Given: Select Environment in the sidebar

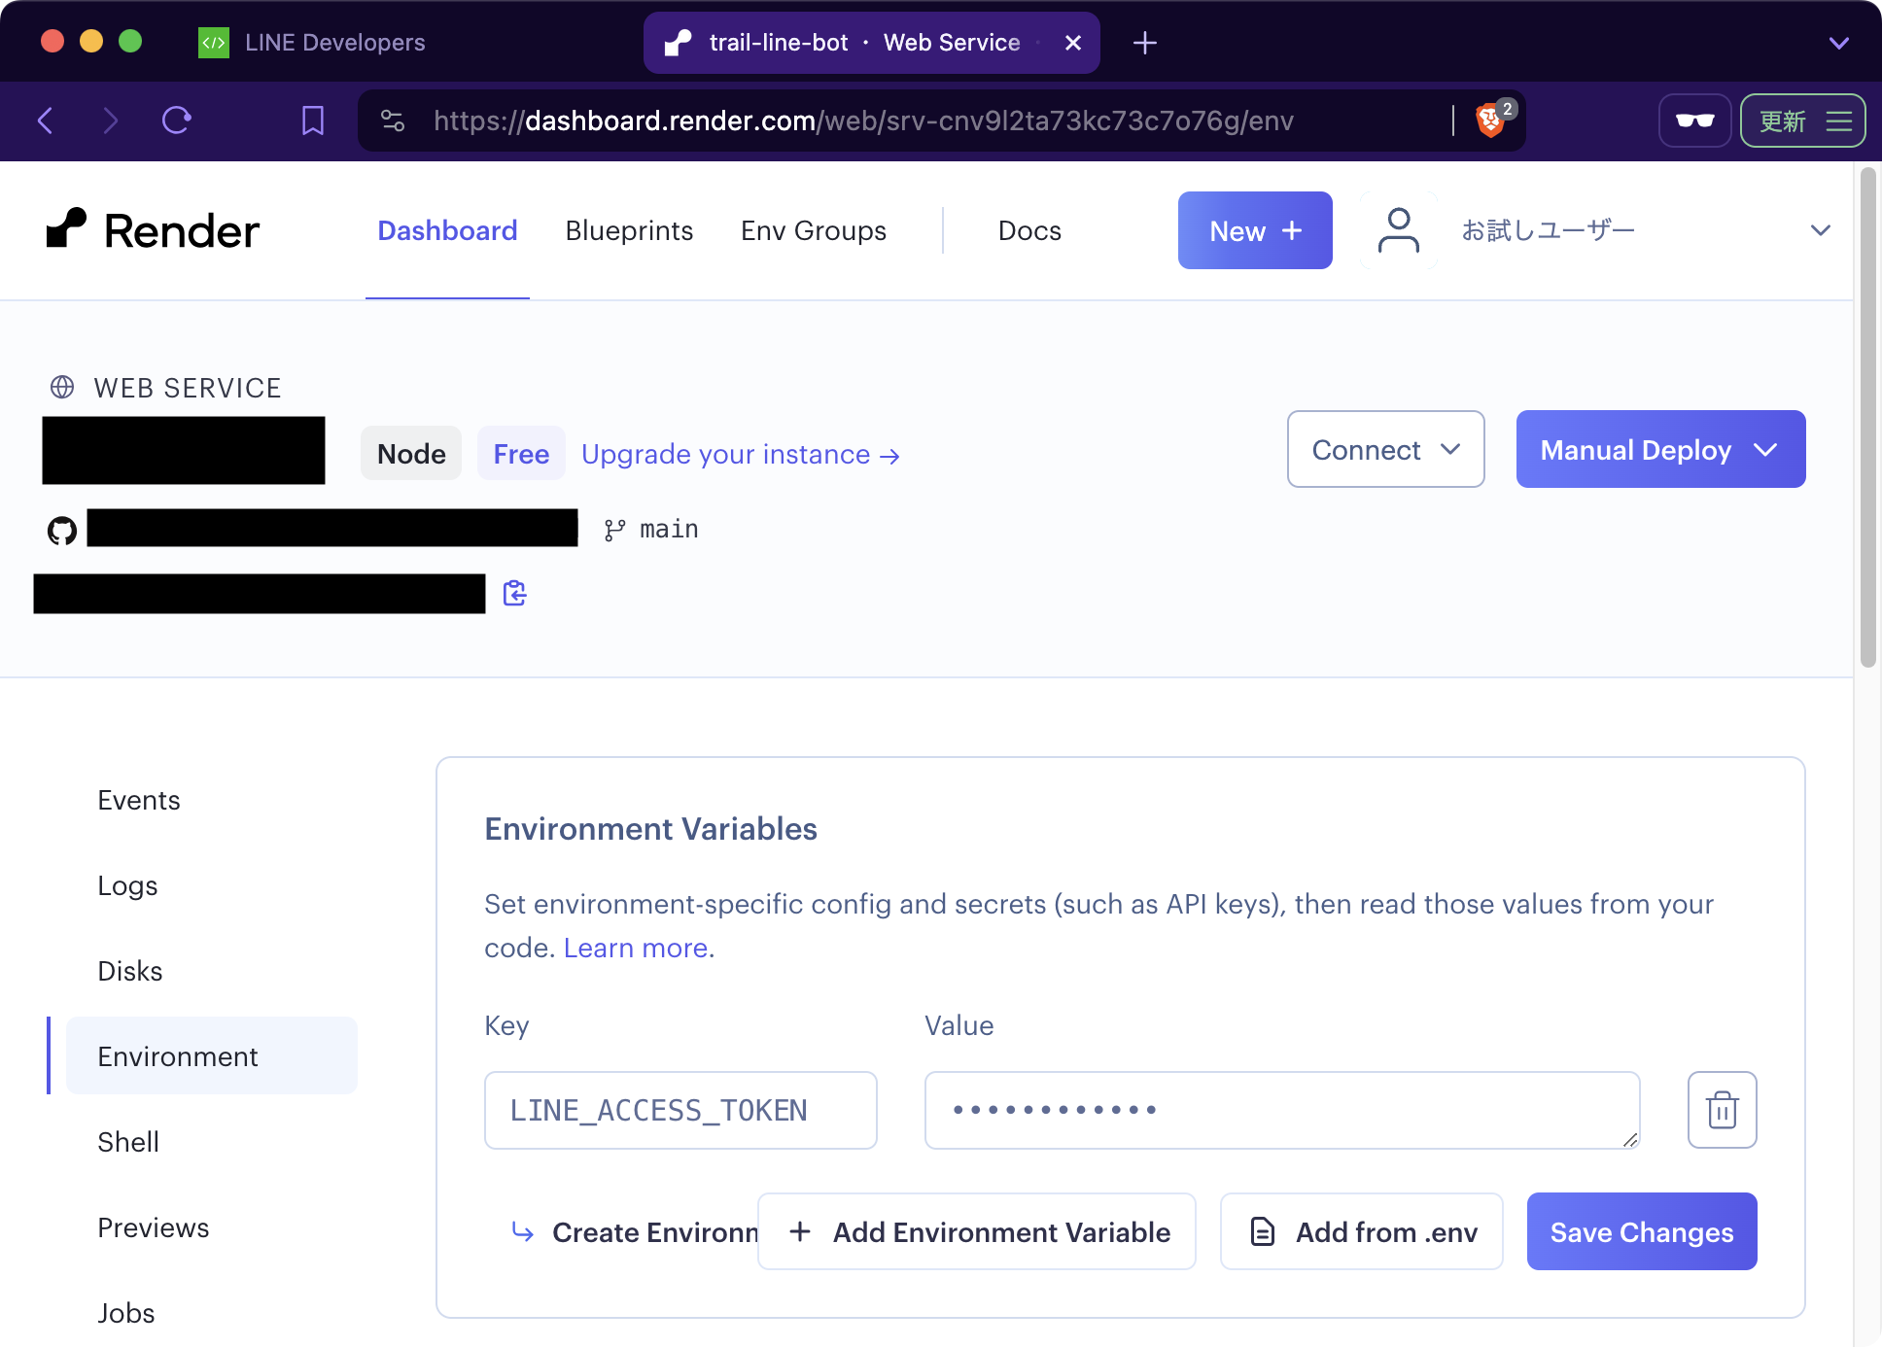Looking at the screenshot, I should click(x=212, y=1056).
